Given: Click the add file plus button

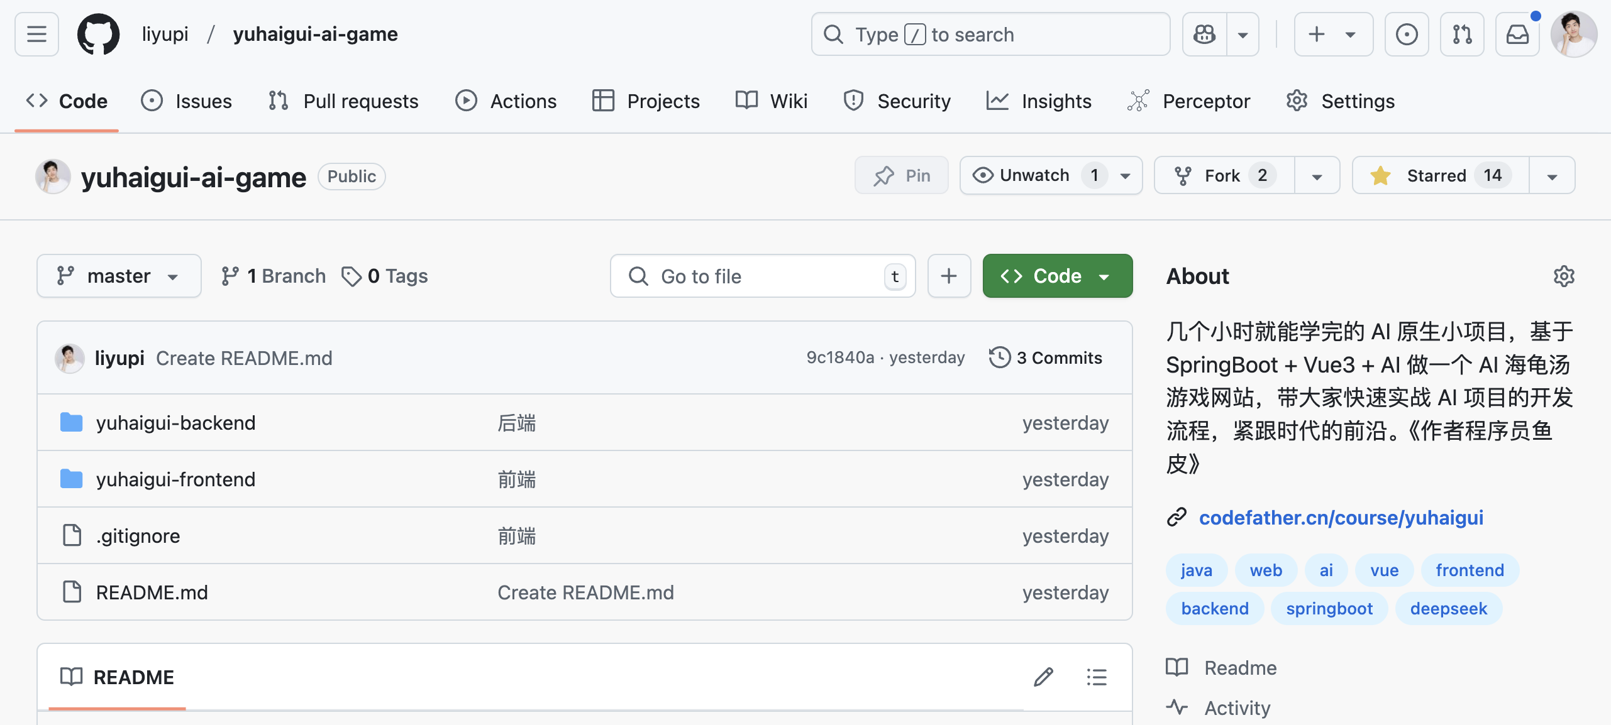Looking at the screenshot, I should click(949, 276).
